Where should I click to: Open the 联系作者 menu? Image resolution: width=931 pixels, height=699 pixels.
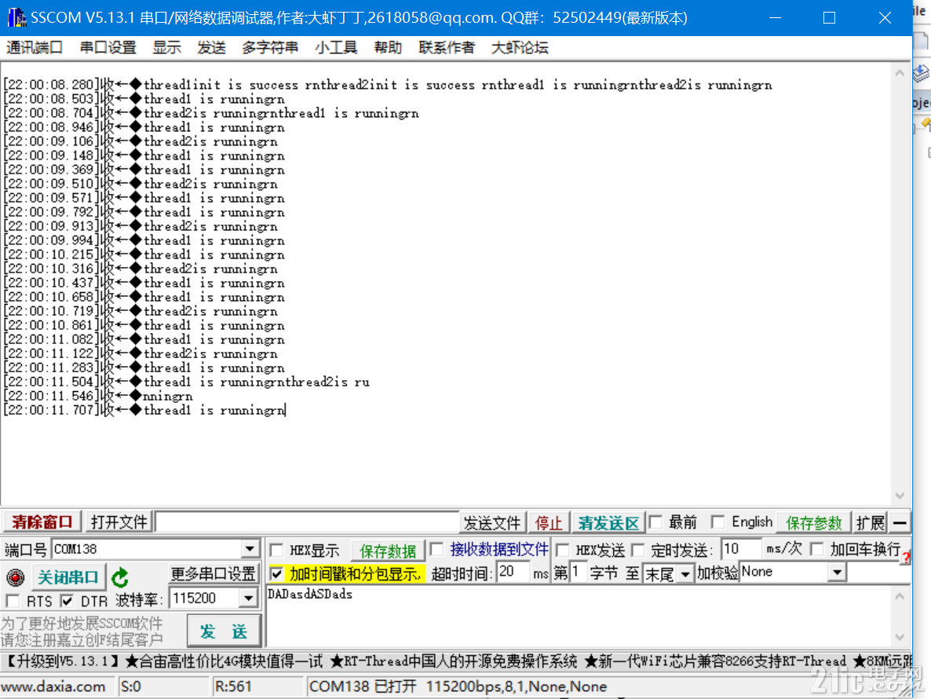click(x=447, y=47)
